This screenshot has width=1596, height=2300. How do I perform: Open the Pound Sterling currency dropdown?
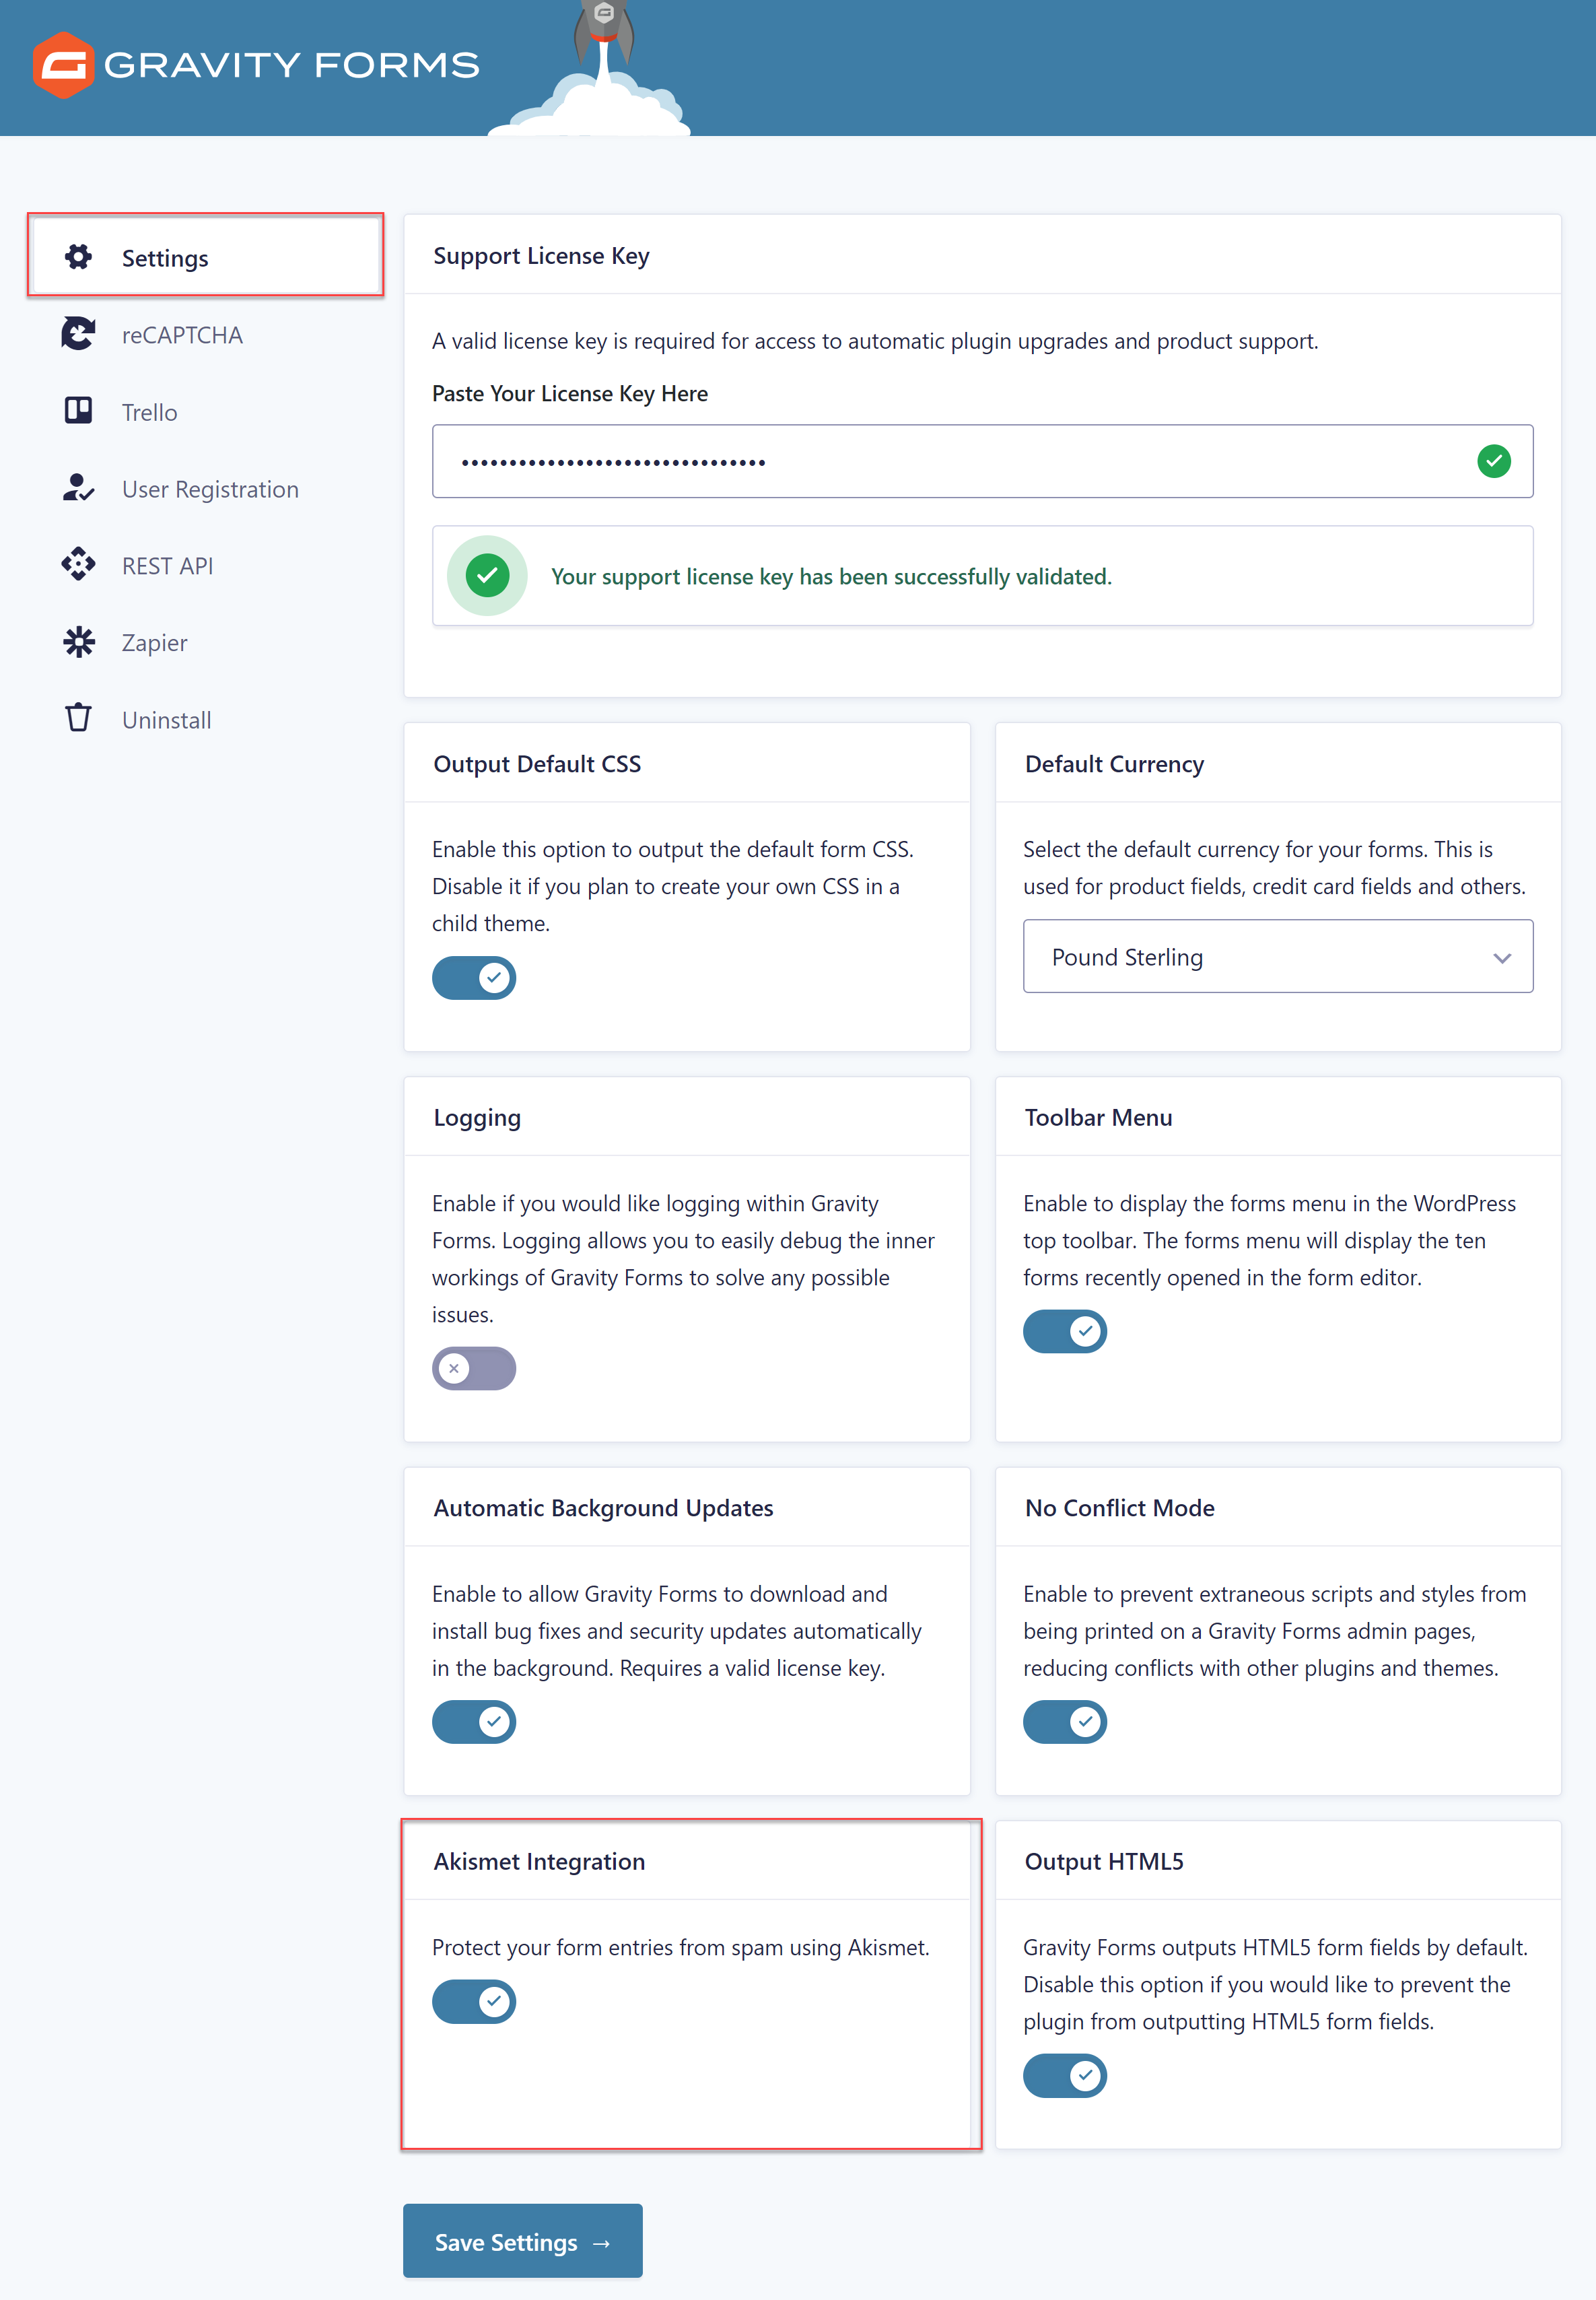click(x=1278, y=956)
